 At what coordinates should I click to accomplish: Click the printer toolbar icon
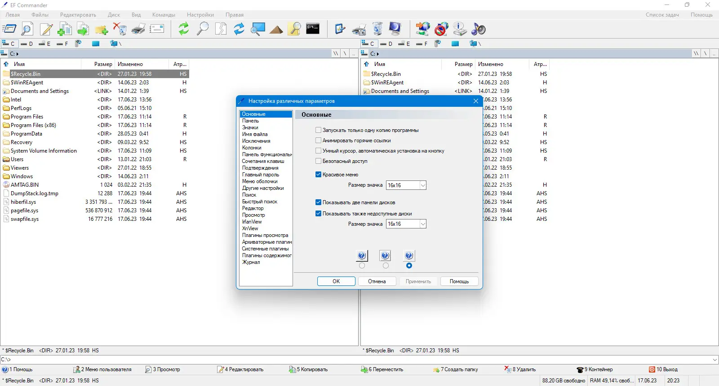tap(138, 29)
